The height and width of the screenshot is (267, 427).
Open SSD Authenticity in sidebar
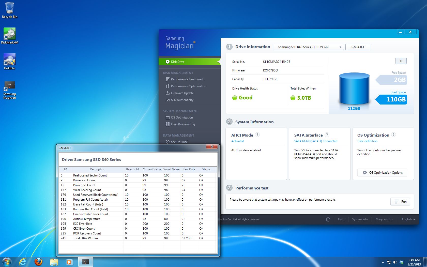coord(182,100)
